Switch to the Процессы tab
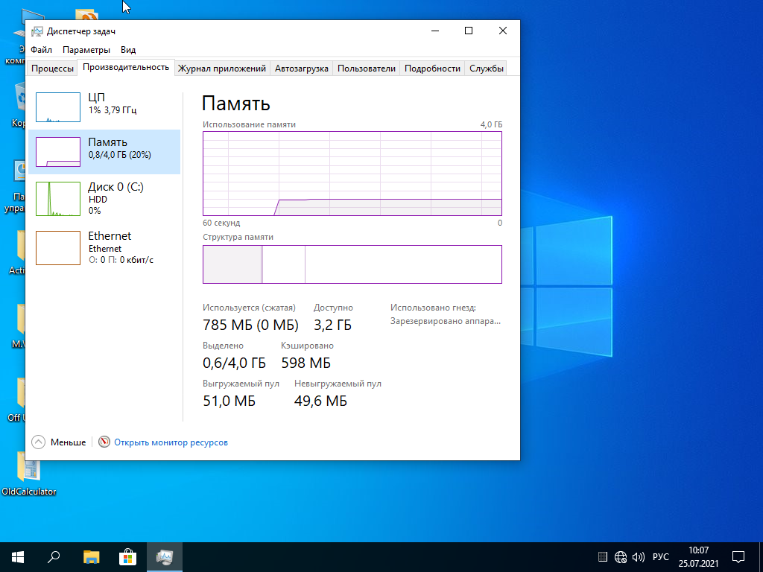Screen dimensions: 763x572 point(52,69)
